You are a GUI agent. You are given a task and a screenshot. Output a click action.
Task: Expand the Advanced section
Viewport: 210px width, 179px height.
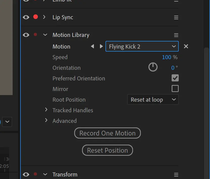click(x=46, y=121)
